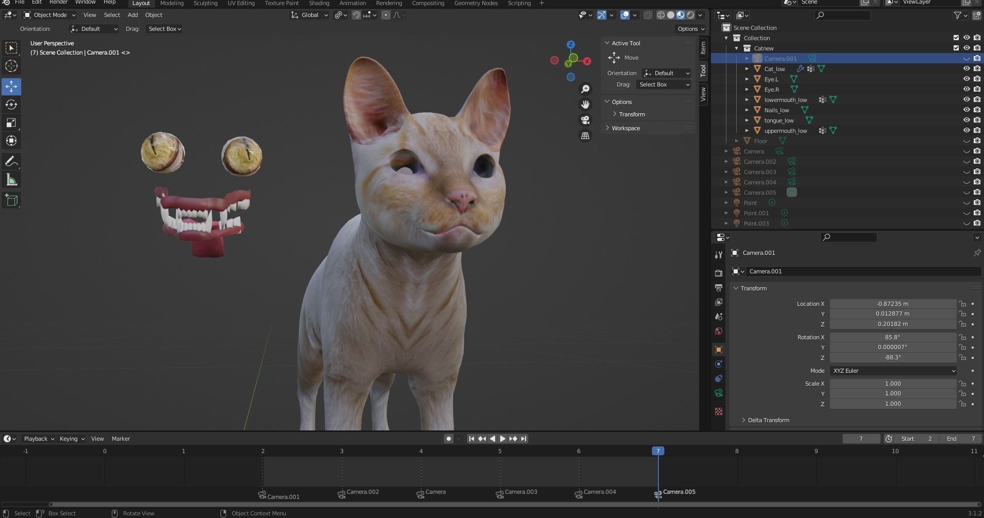The image size is (984, 518).
Task: Open the World properties tab icon
Action: tap(718, 331)
